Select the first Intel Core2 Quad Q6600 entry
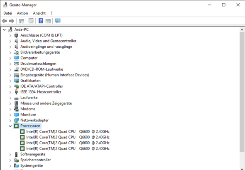 click(x=68, y=131)
